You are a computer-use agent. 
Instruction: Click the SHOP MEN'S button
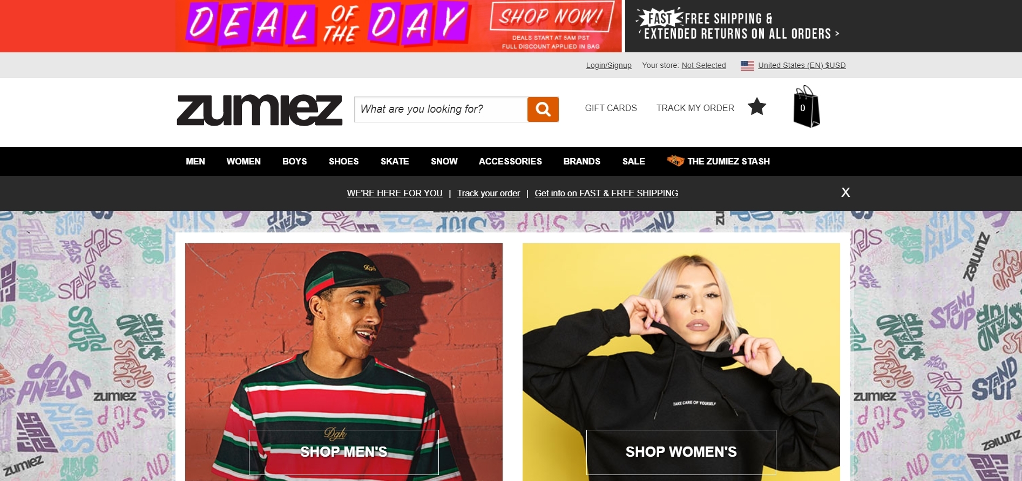[x=344, y=452]
